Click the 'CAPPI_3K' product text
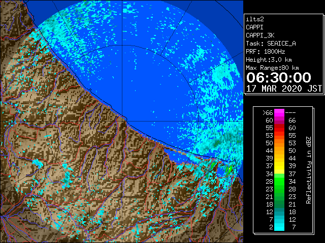This screenshot has width=325, height=243. (x=260, y=35)
